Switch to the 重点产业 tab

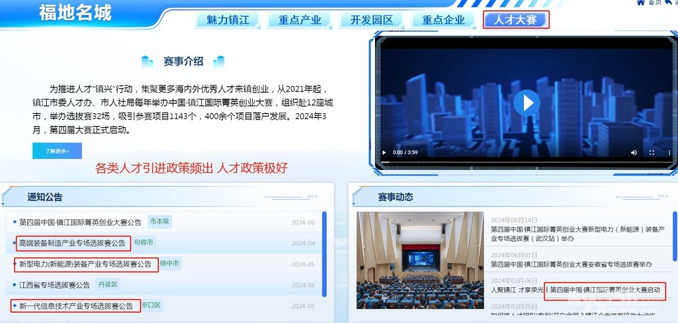click(300, 20)
